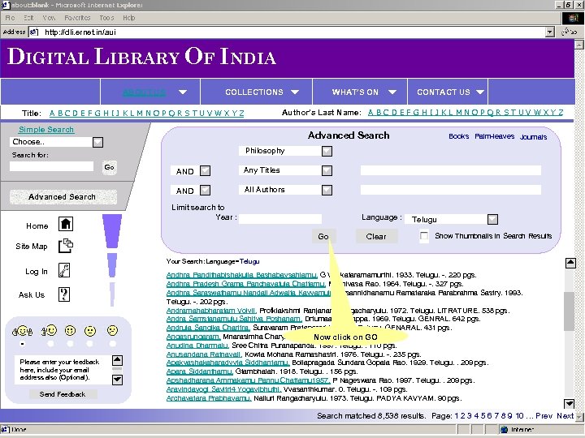Open the Favorites menu in browser
Image resolution: width=585 pixels, height=438 pixels.
tap(77, 18)
